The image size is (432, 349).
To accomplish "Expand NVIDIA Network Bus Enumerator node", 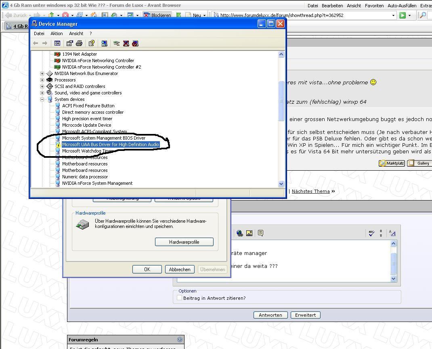I will pos(42,73).
